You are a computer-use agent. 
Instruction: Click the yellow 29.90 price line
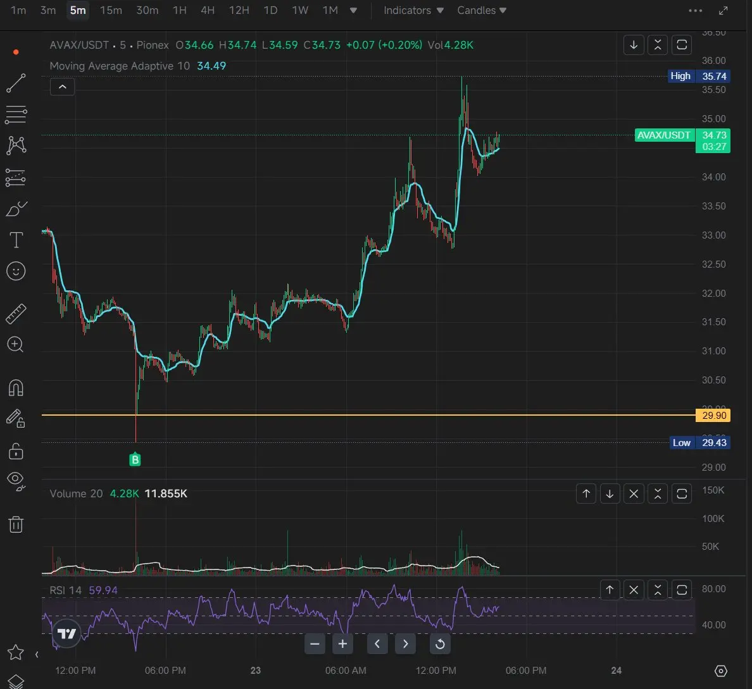point(380,415)
